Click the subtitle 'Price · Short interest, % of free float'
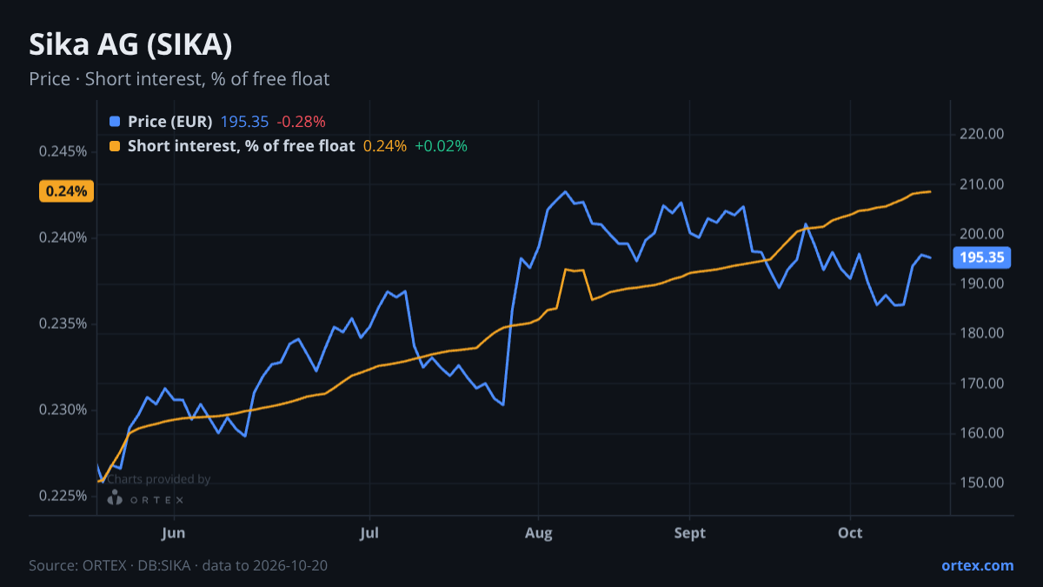This screenshot has width=1043, height=587. (179, 79)
